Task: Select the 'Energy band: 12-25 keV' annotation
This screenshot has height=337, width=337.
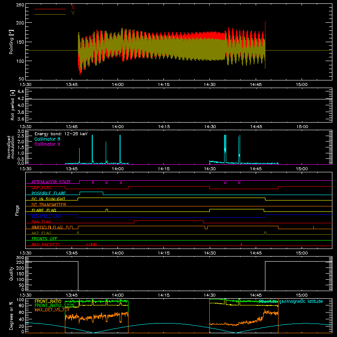Action: (x=61, y=134)
